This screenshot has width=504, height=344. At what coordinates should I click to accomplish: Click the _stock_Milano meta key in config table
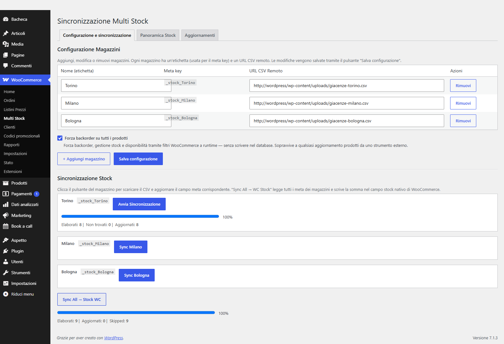pos(180,100)
